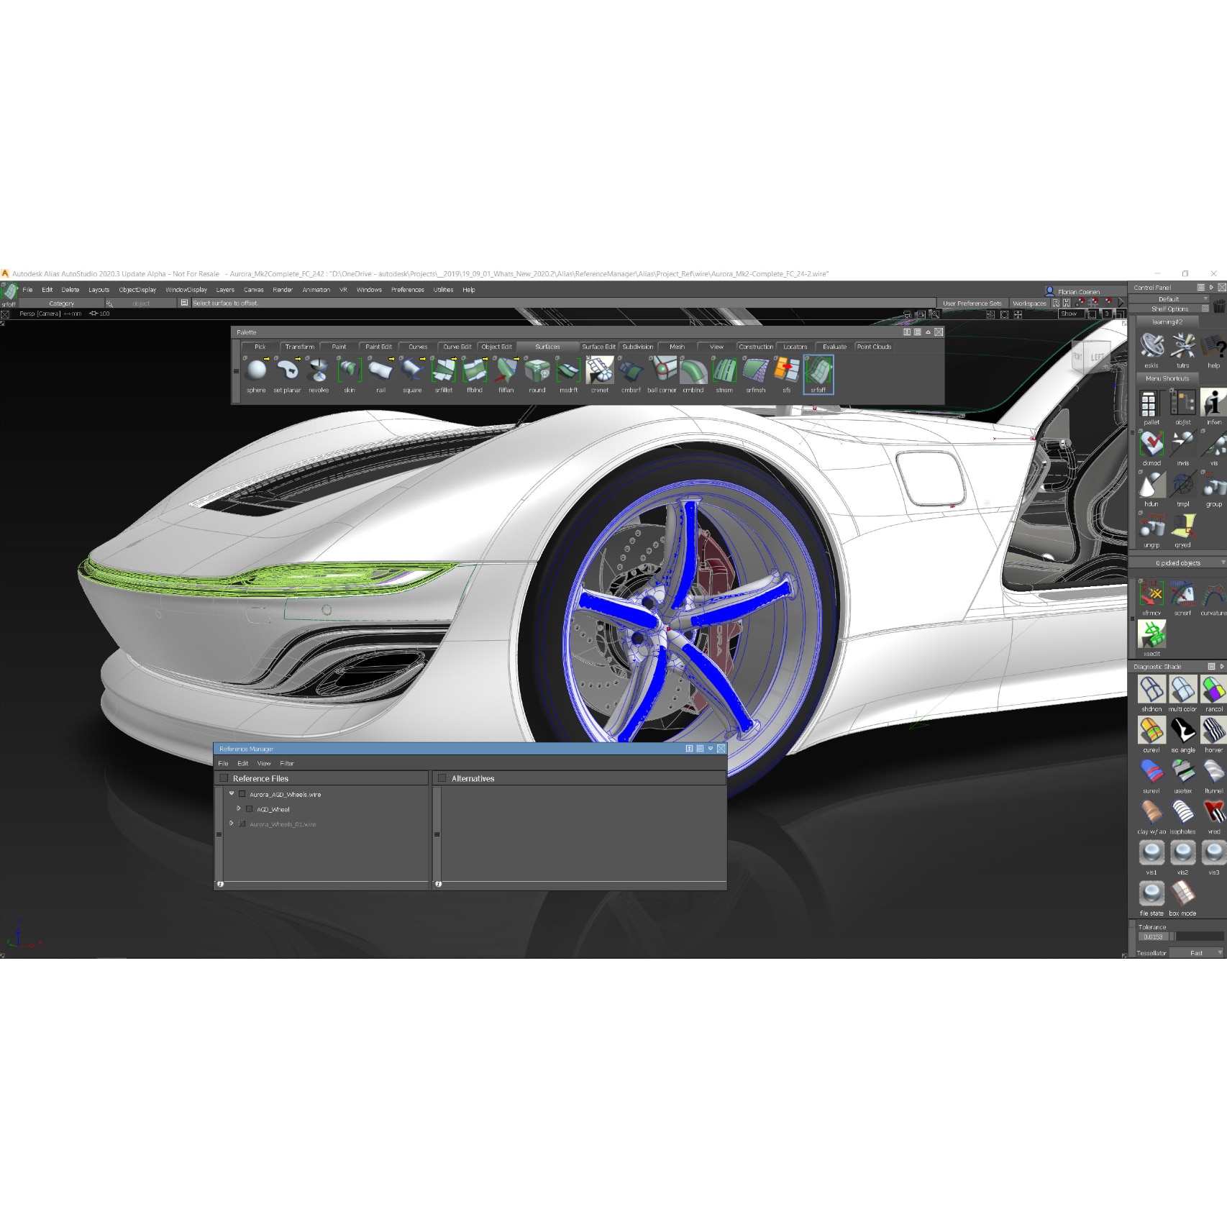Toggle the Aurora_AGD_Wheels.wire checkbox
This screenshot has height=1227, width=1227.
[x=241, y=794]
